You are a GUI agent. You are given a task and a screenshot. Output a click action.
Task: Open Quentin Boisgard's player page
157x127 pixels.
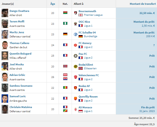tap(20, 53)
